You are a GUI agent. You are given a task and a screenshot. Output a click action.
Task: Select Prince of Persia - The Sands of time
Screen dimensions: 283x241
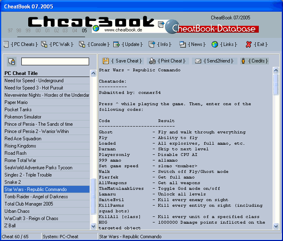coord(47,124)
